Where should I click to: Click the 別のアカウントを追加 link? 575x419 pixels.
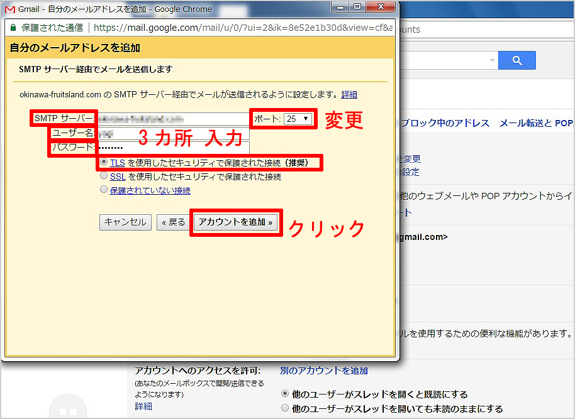coord(323,371)
